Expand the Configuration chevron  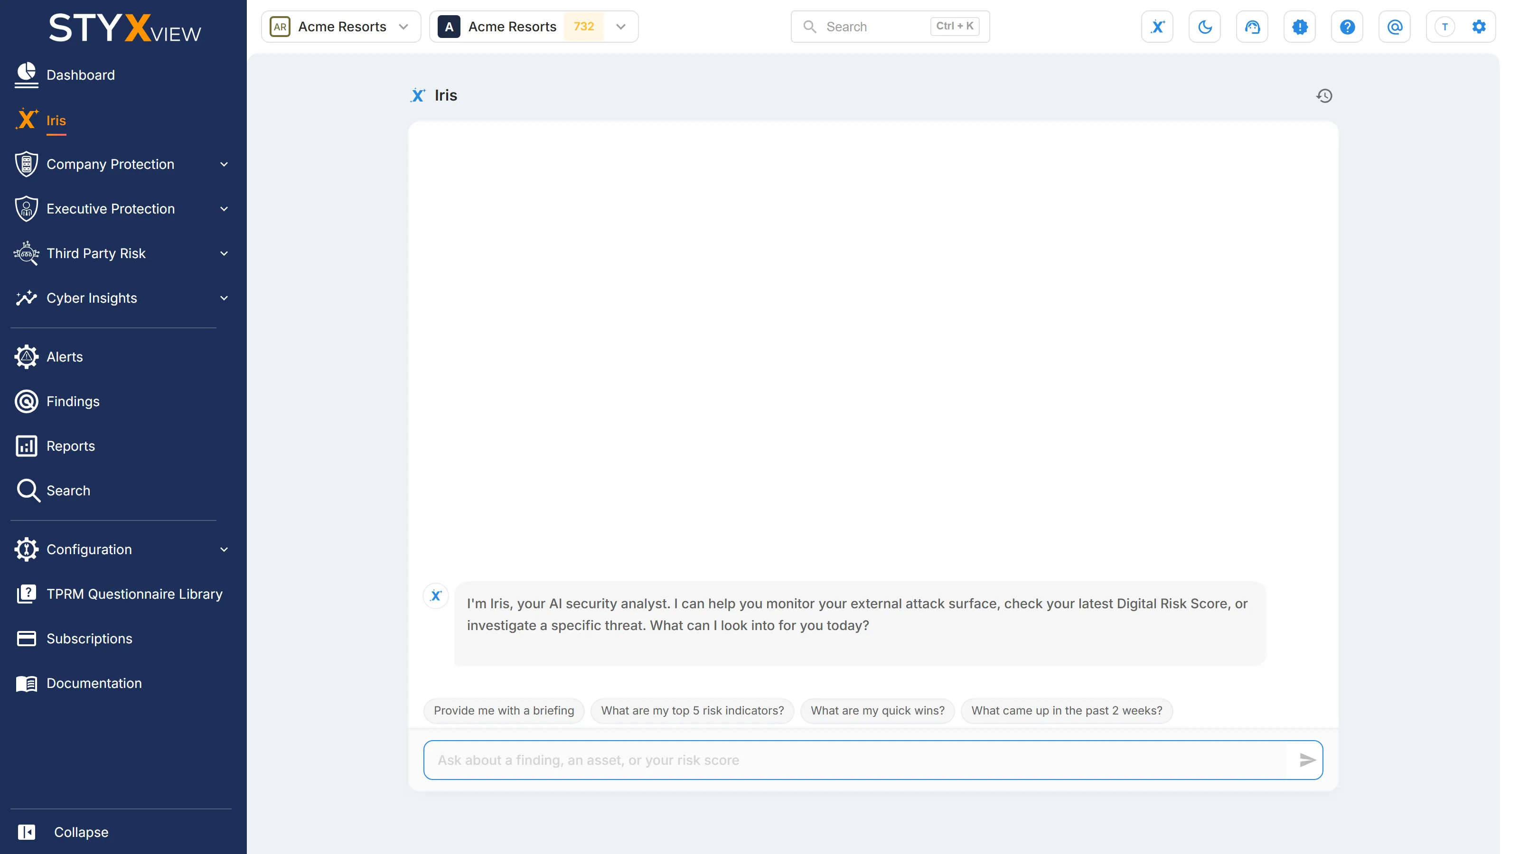pyautogui.click(x=224, y=549)
